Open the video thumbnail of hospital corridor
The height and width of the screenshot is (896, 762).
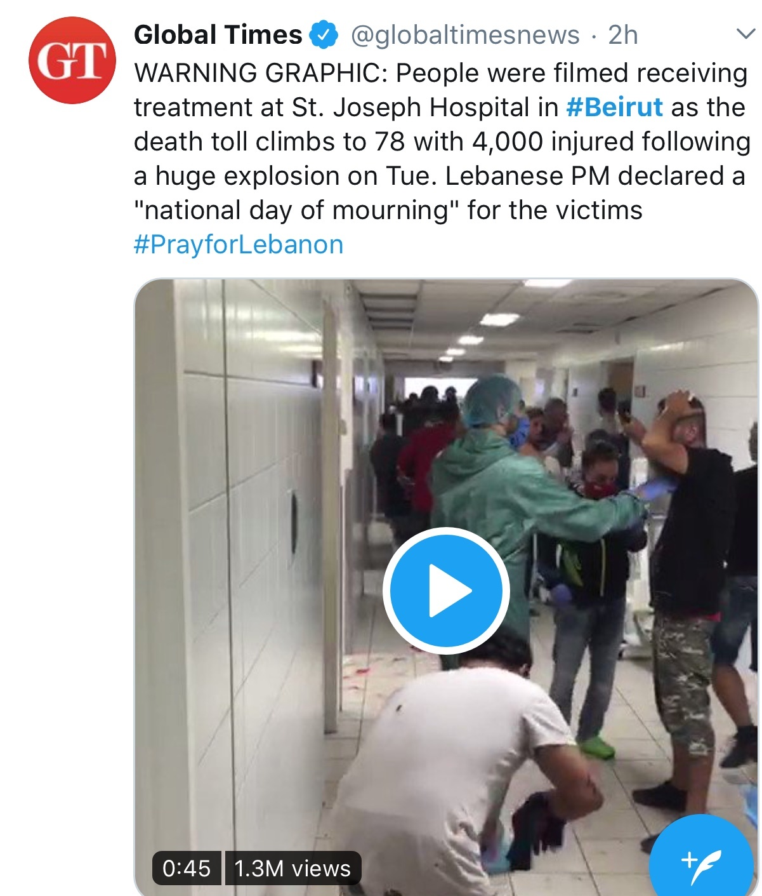pyautogui.click(x=446, y=587)
